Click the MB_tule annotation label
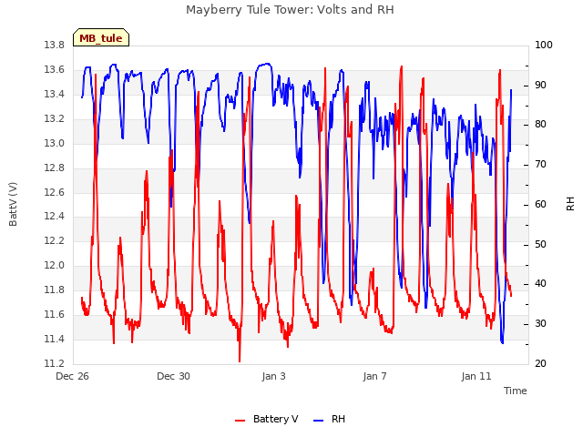 101,38
